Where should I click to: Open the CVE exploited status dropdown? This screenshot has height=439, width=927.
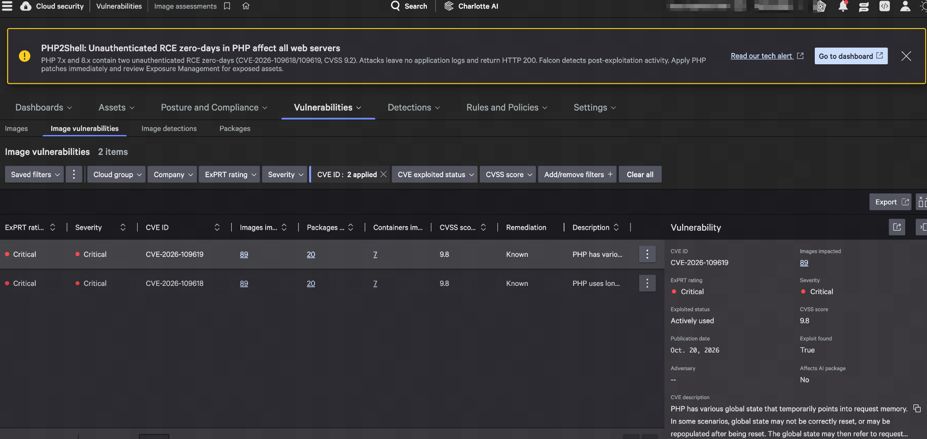[x=435, y=174]
